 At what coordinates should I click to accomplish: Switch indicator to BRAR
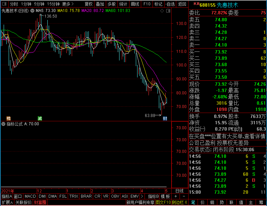[x=86, y=196]
